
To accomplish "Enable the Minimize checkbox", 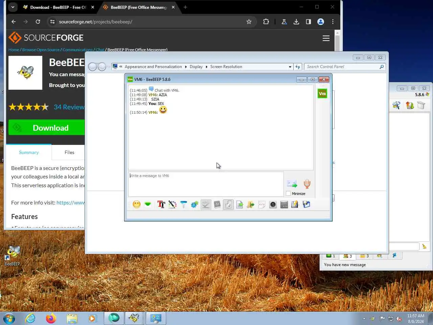I will point(288,194).
